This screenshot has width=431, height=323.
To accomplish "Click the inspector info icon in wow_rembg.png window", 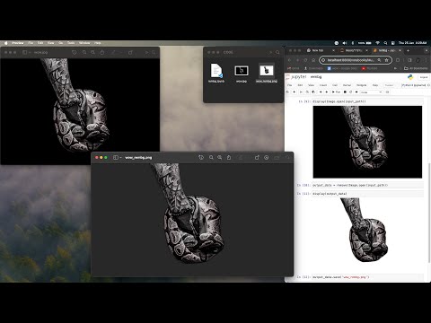I will (201, 157).
